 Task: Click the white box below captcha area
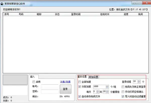coord(15,90)
